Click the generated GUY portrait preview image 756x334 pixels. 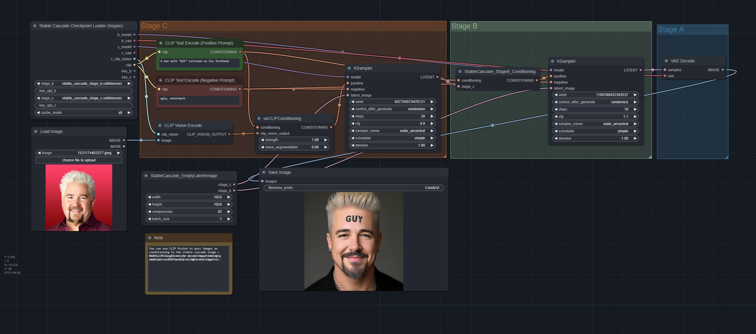[x=353, y=241]
